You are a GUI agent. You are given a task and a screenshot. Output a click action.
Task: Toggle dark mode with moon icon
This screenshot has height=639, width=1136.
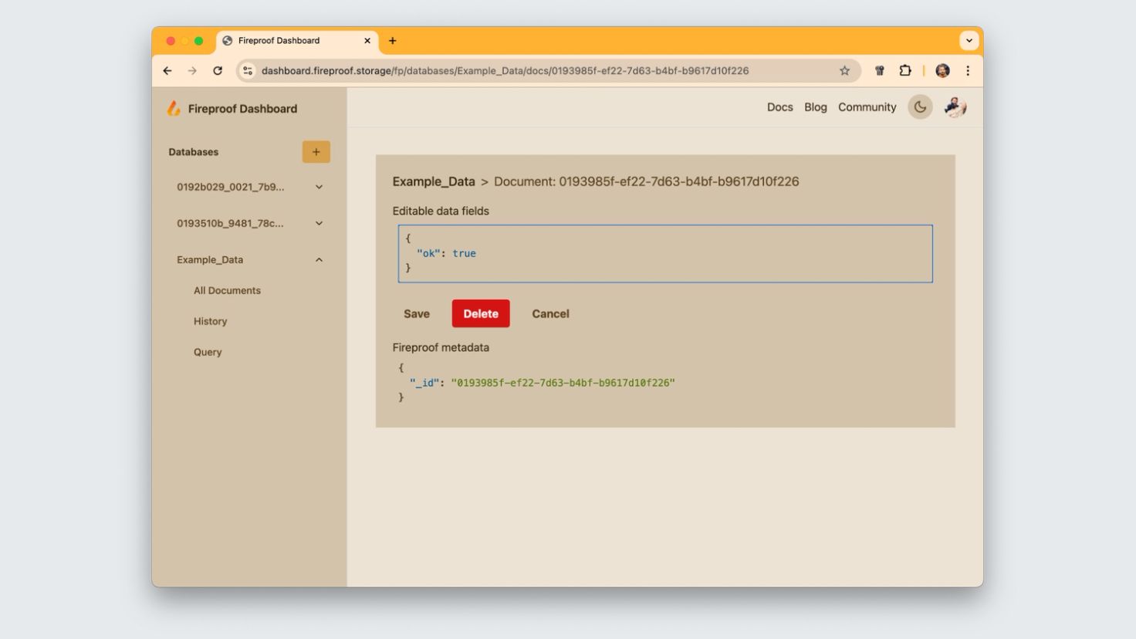920,107
